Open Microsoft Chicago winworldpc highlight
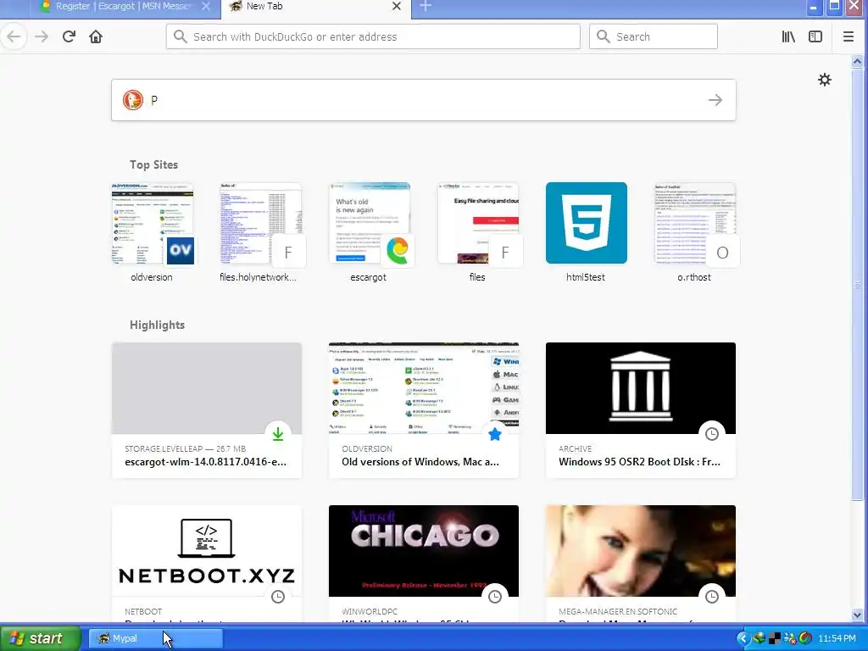 tap(424, 564)
